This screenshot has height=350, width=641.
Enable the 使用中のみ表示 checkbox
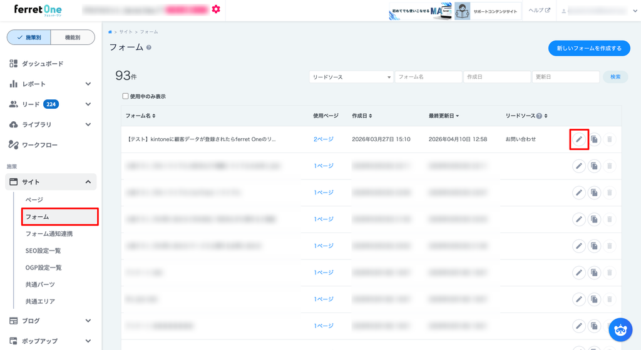(x=125, y=96)
